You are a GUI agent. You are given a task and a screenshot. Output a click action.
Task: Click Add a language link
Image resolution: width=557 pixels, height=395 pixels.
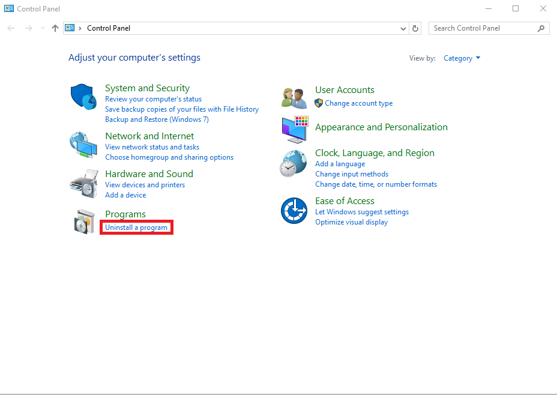click(340, 164)
